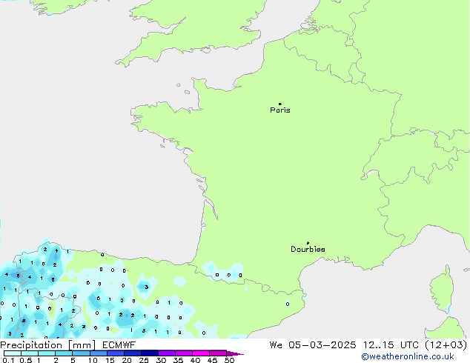Click the Dourbies location label
The height and width of the screenshot is (363, 470).
pyautogui.click(x=308, y=249)
